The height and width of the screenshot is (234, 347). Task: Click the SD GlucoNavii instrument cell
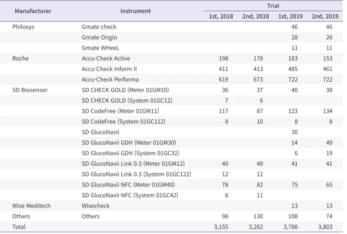pos(101,132)
